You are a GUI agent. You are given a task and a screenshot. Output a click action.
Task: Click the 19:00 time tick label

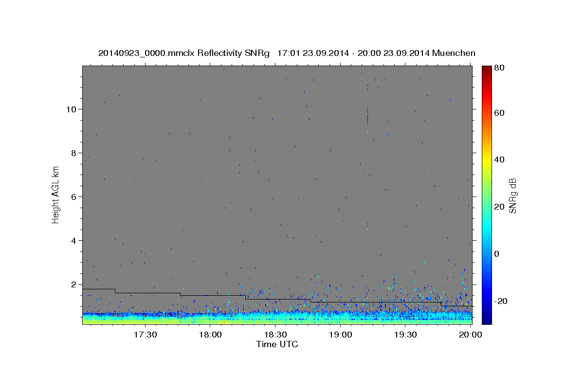pyautogui.click(x=341, y=335)
